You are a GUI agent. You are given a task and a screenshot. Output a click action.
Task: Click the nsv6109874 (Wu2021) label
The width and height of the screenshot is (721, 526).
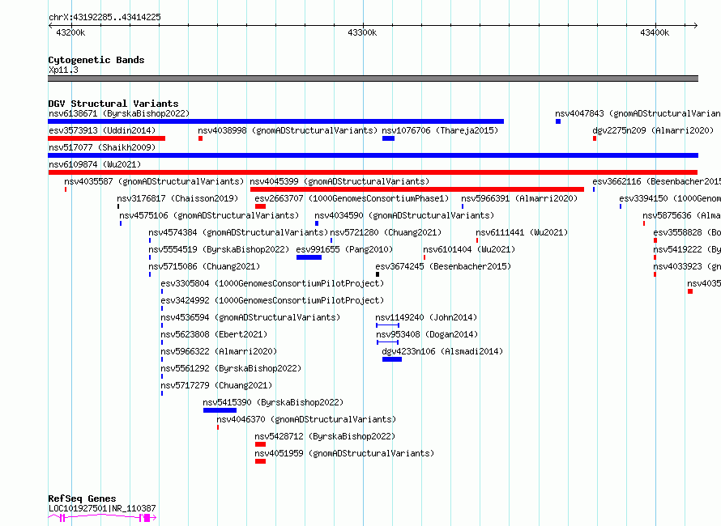point(95,164)
